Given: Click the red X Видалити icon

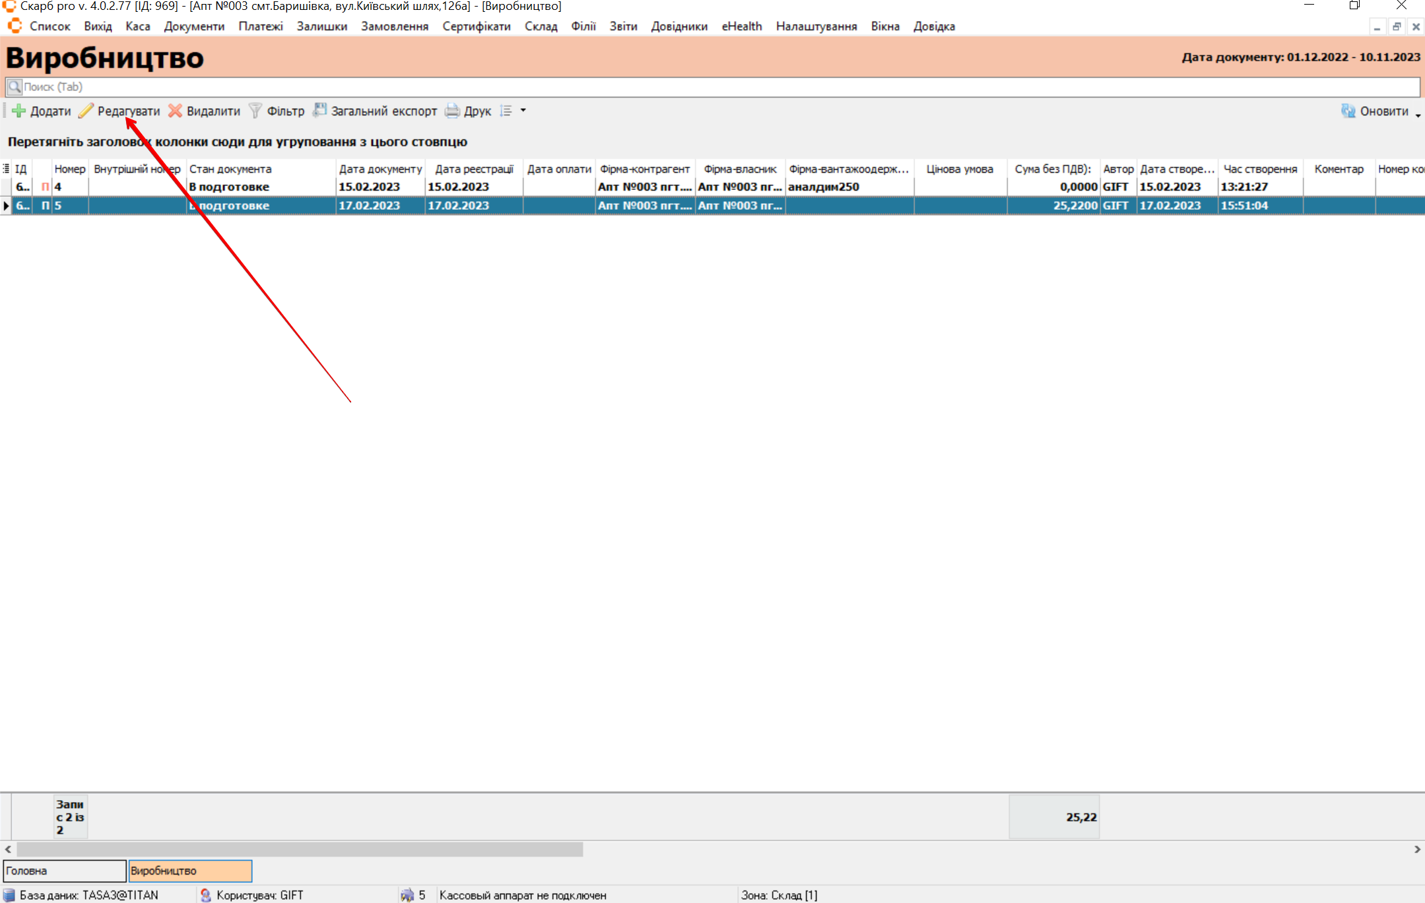Looking at the screenshot, I should click(175, 111).
